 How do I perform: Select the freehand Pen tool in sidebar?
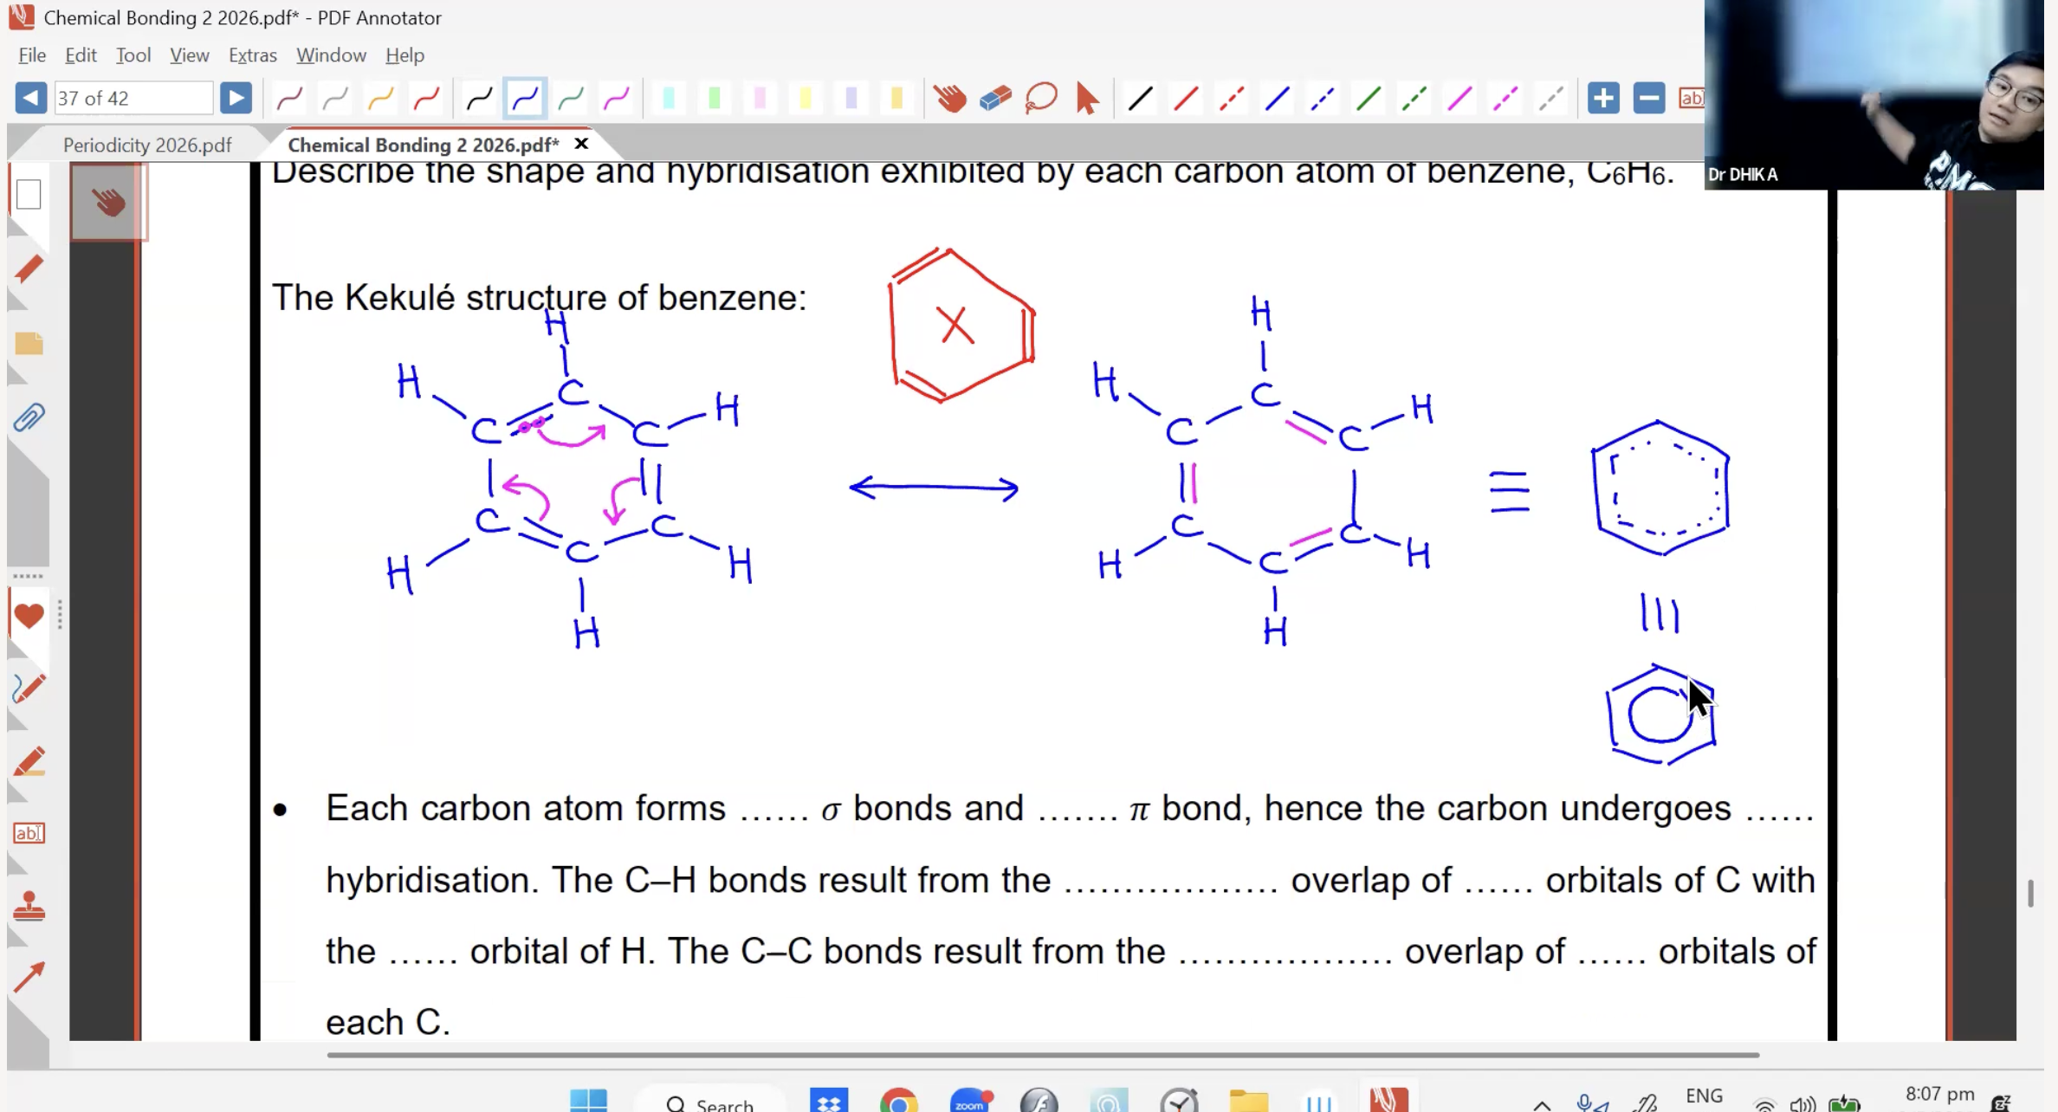click(x=29, y=689)
